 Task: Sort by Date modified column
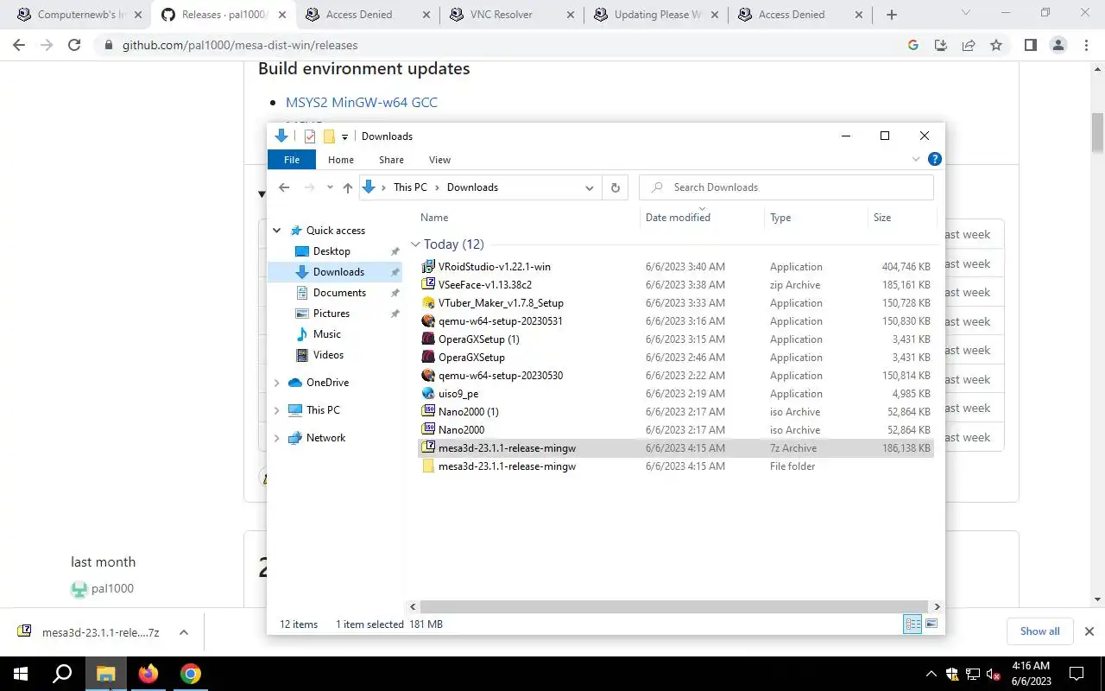click(x=702, y=218)
